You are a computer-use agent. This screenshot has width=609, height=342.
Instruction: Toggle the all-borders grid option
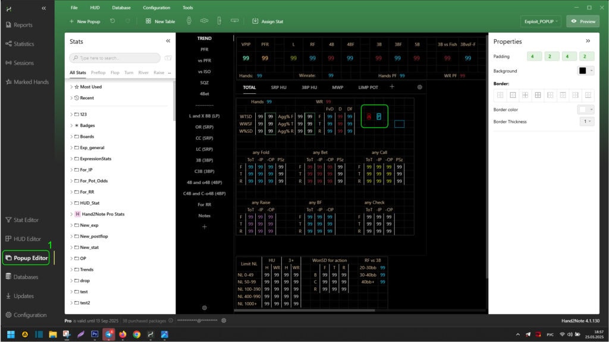pos(538,95)
